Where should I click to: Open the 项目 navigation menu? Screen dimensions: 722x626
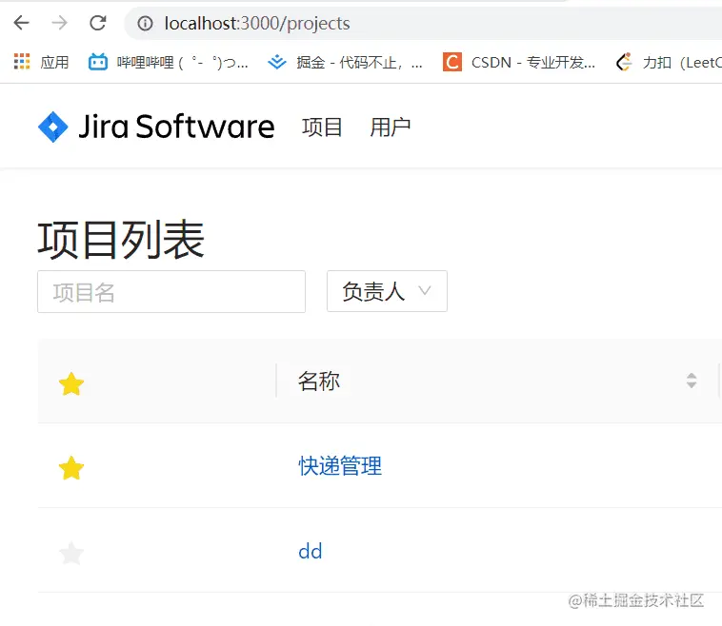[x=322, y=127]
